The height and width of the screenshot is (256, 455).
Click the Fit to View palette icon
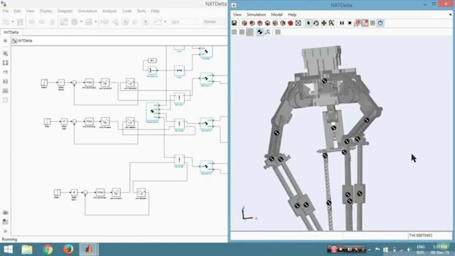(x=5, y=63)
